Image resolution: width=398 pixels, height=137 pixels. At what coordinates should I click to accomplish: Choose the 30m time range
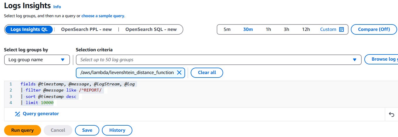click(248, 29)
